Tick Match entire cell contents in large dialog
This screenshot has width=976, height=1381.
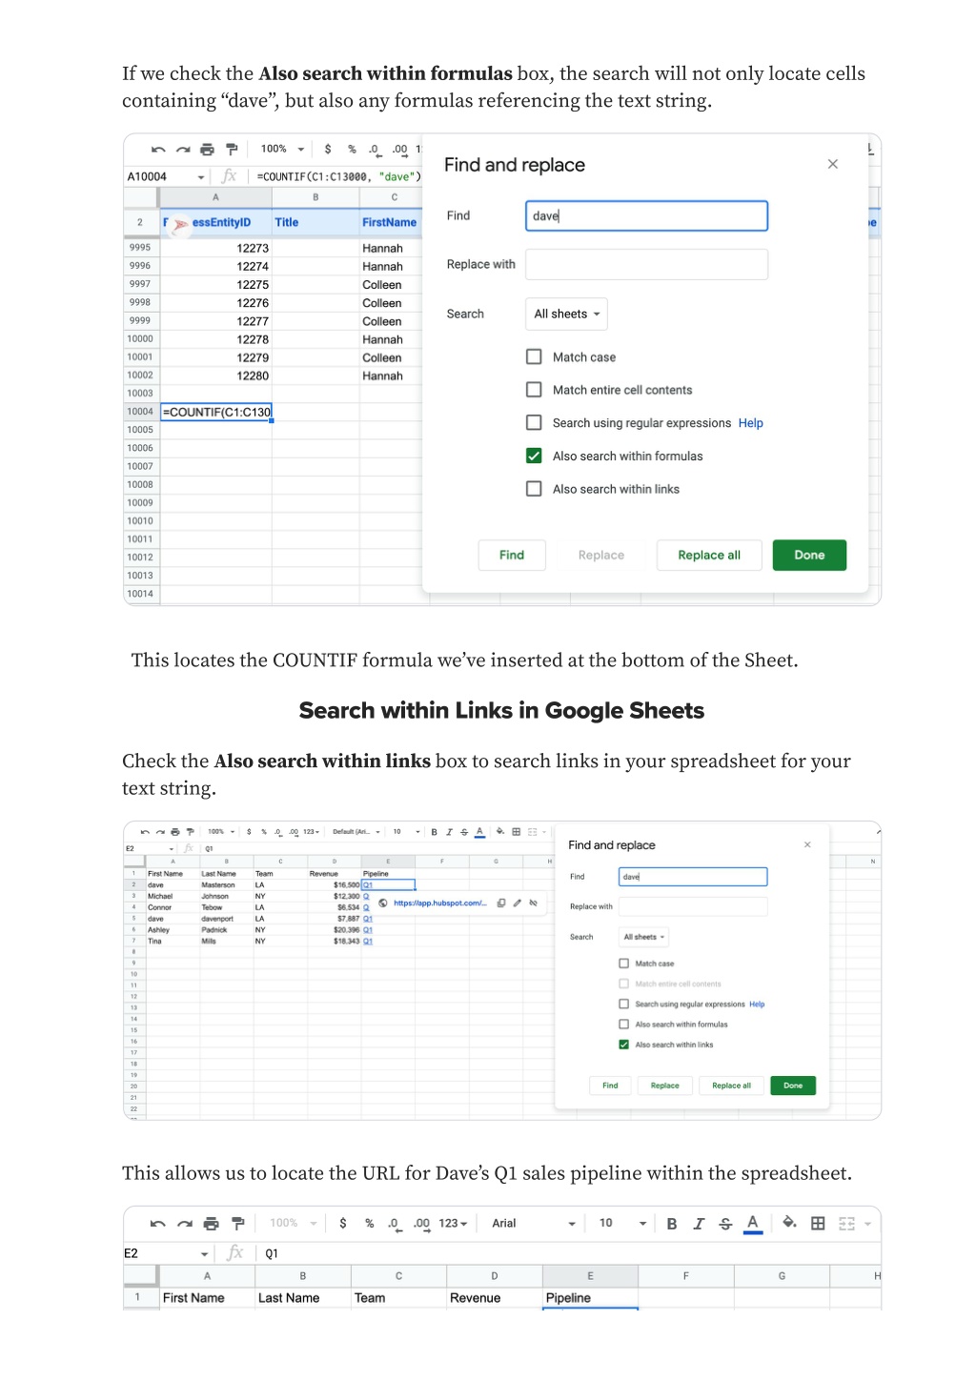534,390
